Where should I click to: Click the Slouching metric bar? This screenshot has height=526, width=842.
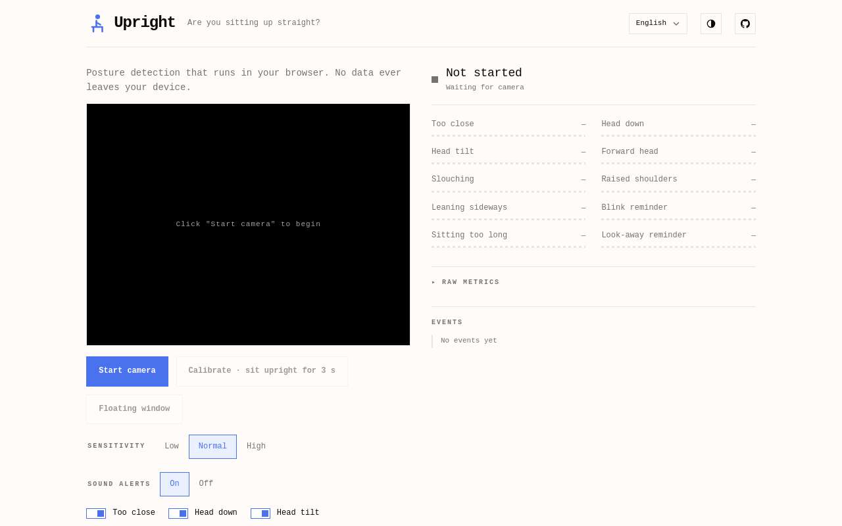click(x=508, y=191)
